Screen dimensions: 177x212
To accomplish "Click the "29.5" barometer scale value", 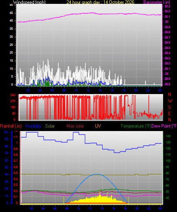I will (x=167, y=48).
